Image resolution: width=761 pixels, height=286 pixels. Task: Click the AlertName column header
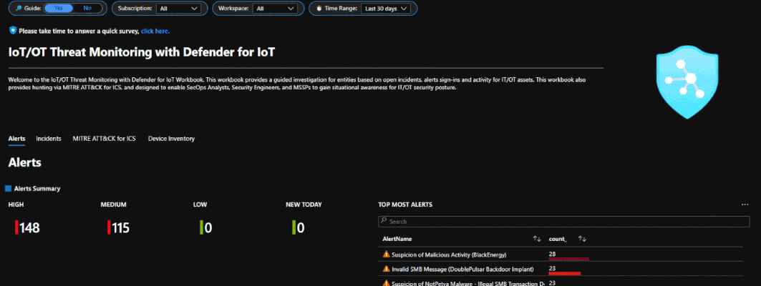tap(397, 239)
